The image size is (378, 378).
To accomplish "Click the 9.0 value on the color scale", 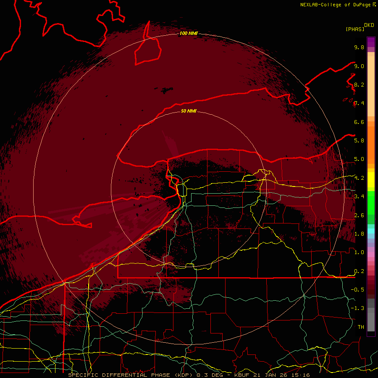I will click(359, 66).
